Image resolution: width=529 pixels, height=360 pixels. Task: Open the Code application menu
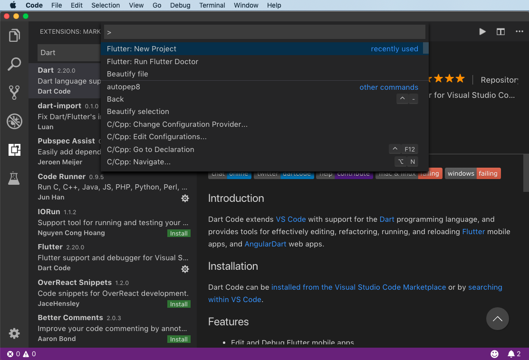point(34,5)
